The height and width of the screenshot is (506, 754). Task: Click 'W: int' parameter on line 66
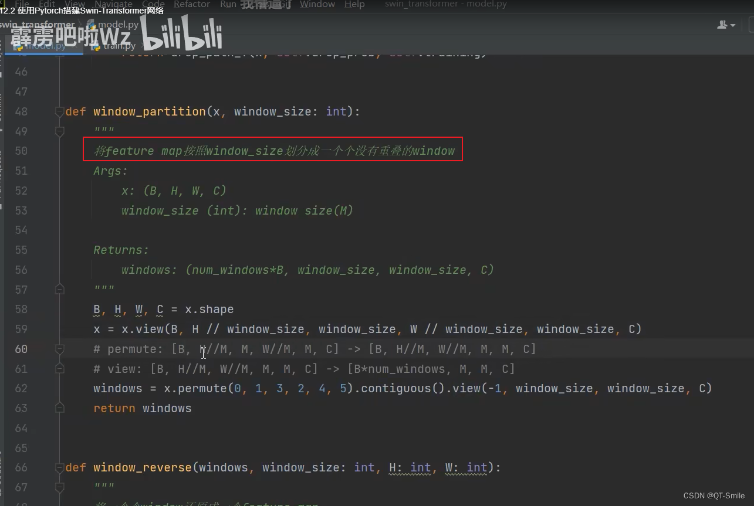pos(466,467)
